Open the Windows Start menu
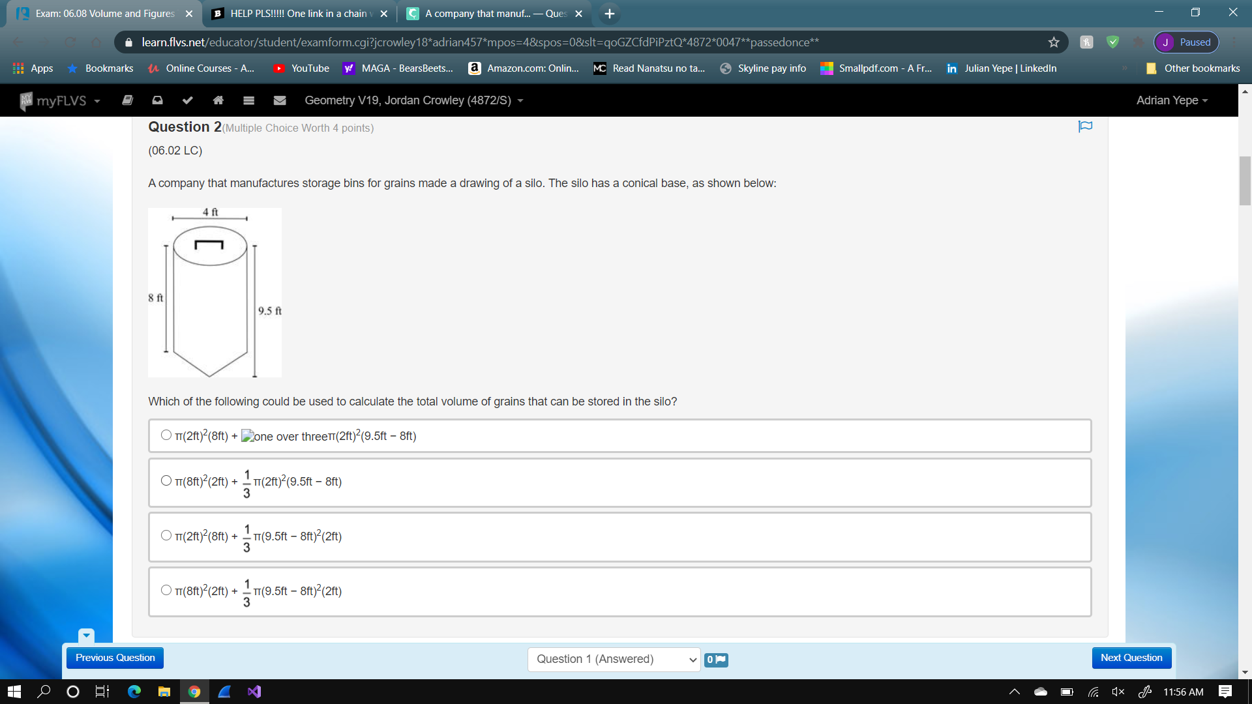Viewport: 1252px width, 704px height. (x=14, y=692)
